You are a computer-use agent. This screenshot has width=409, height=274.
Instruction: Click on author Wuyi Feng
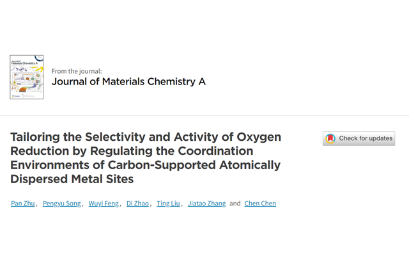(x=104, y=204)
